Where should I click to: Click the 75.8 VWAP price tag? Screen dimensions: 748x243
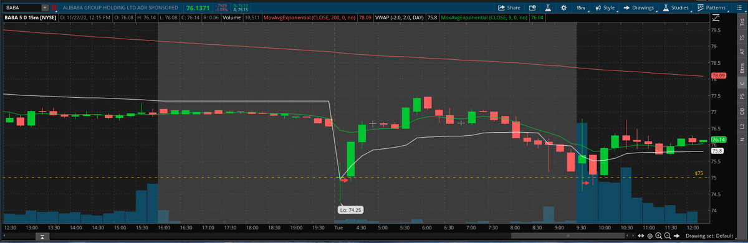[717, 151]
